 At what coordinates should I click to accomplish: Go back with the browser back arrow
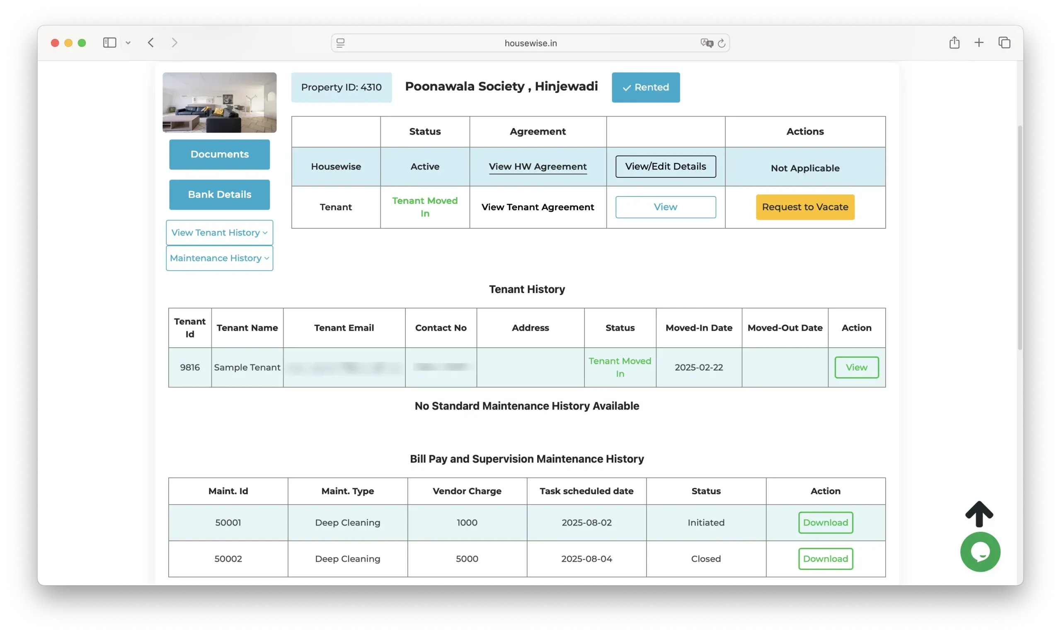(150, 43)
